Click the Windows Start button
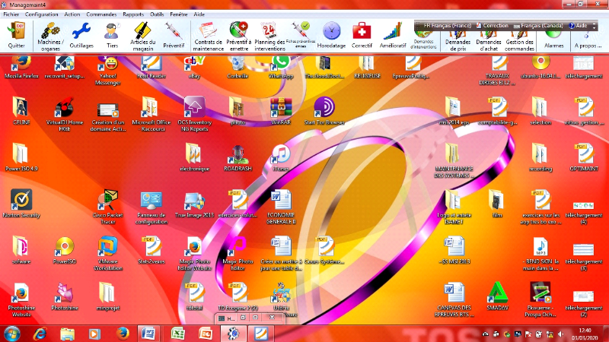609x342 pixels. (12, 333)
